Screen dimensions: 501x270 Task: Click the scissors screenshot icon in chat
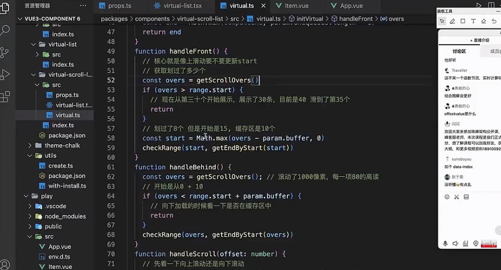point(456,197)
